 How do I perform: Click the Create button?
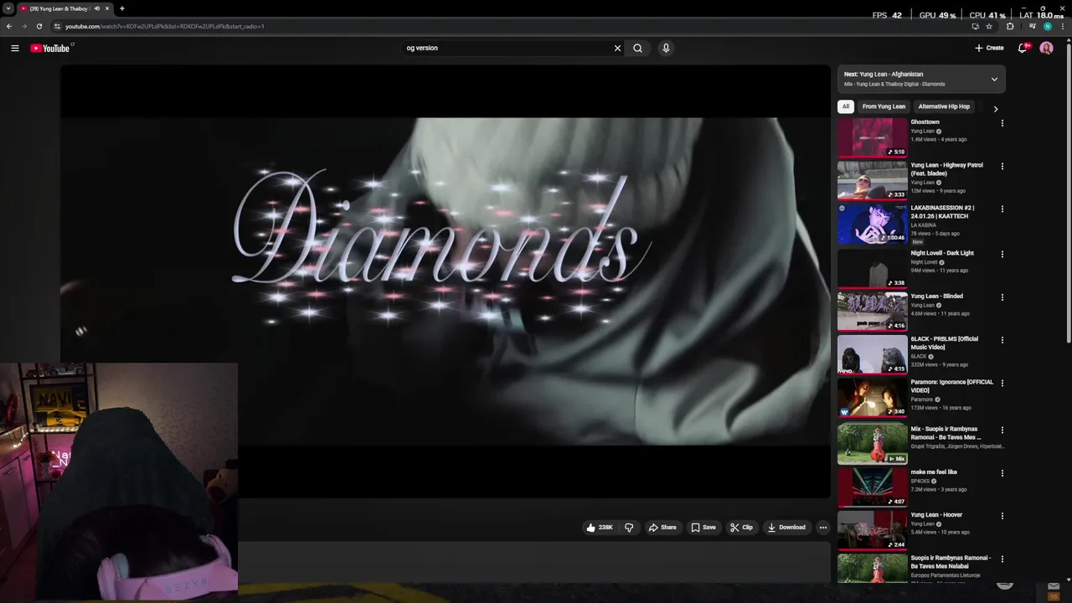989,48
